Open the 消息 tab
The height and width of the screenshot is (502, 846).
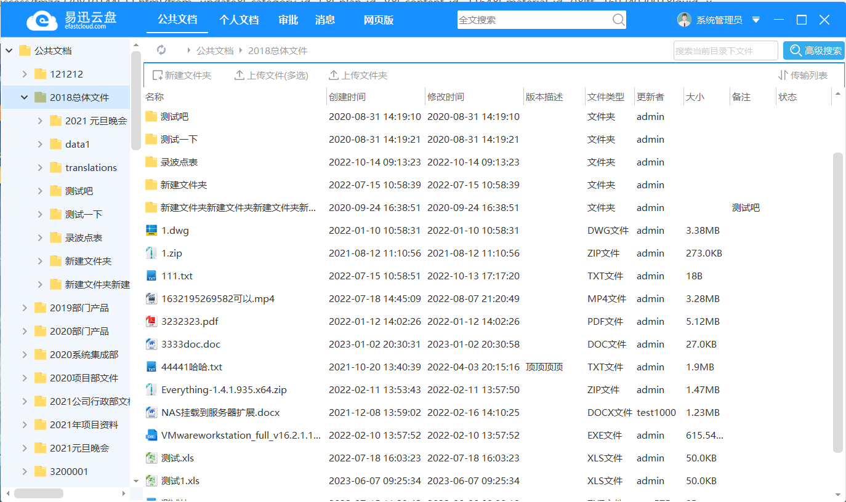tap(324, 20)
